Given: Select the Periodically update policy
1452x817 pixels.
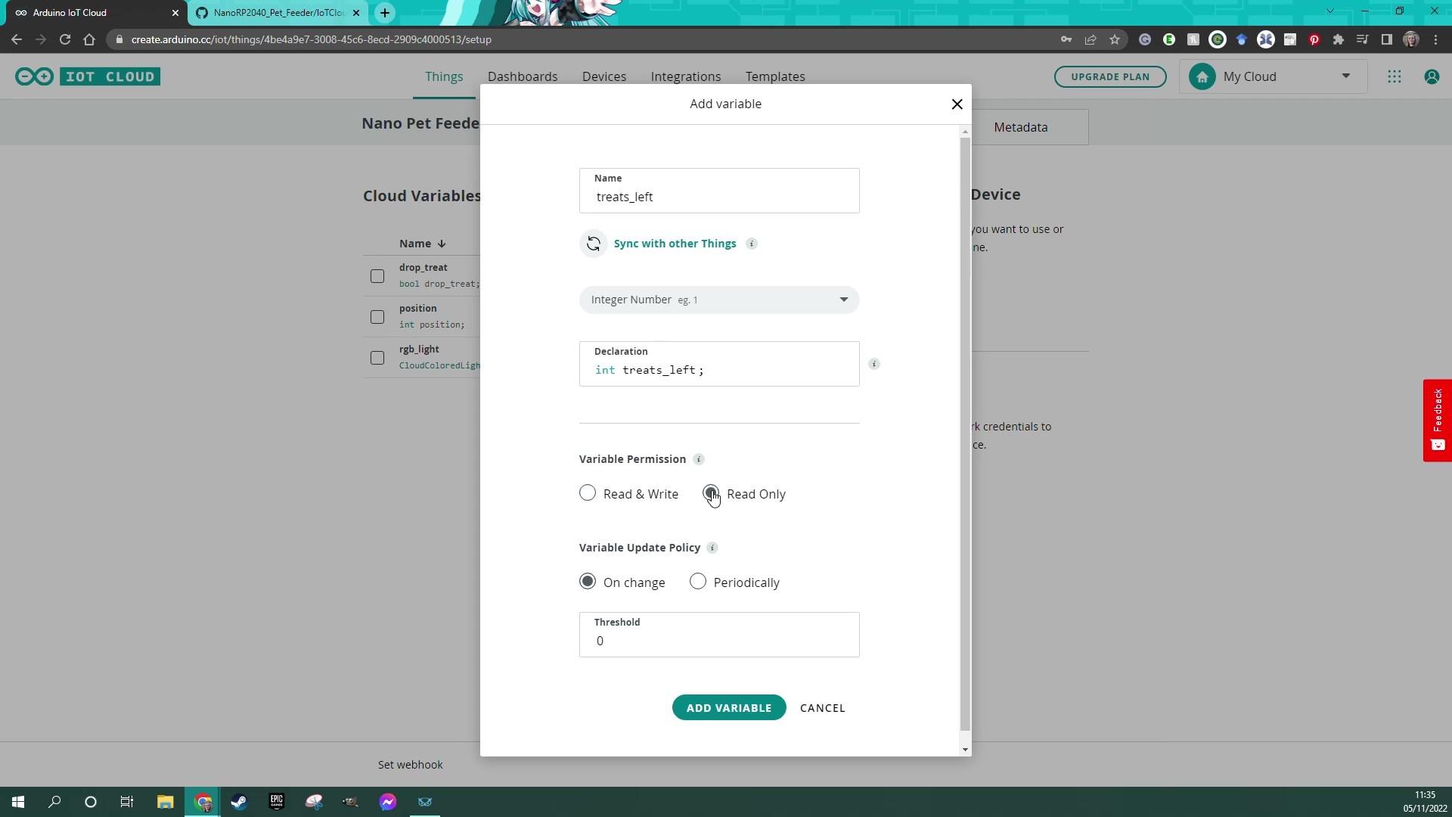Looking at the screenshot, I should click(x=697, y=582).
